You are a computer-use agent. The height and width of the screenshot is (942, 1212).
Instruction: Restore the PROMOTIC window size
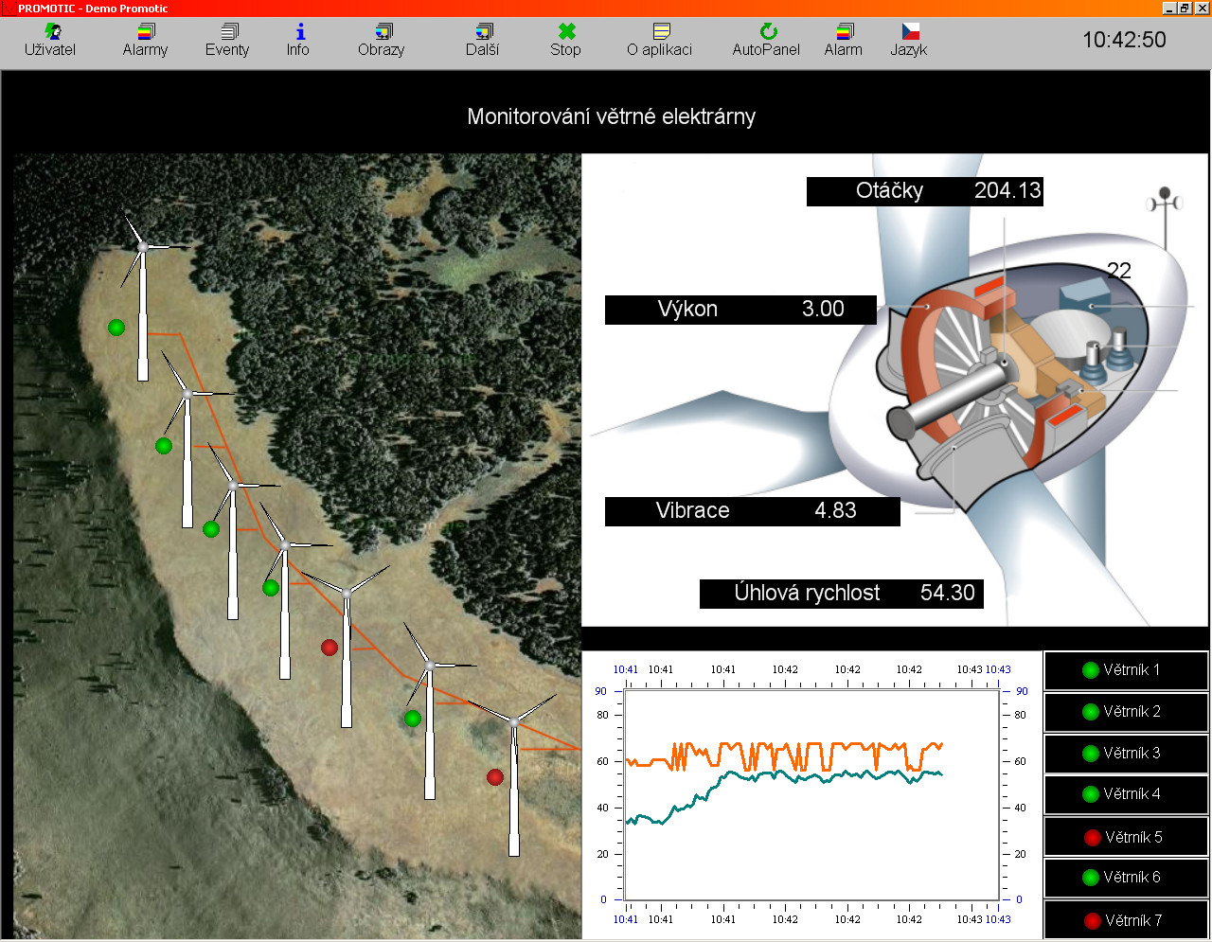click(1185, 8)
